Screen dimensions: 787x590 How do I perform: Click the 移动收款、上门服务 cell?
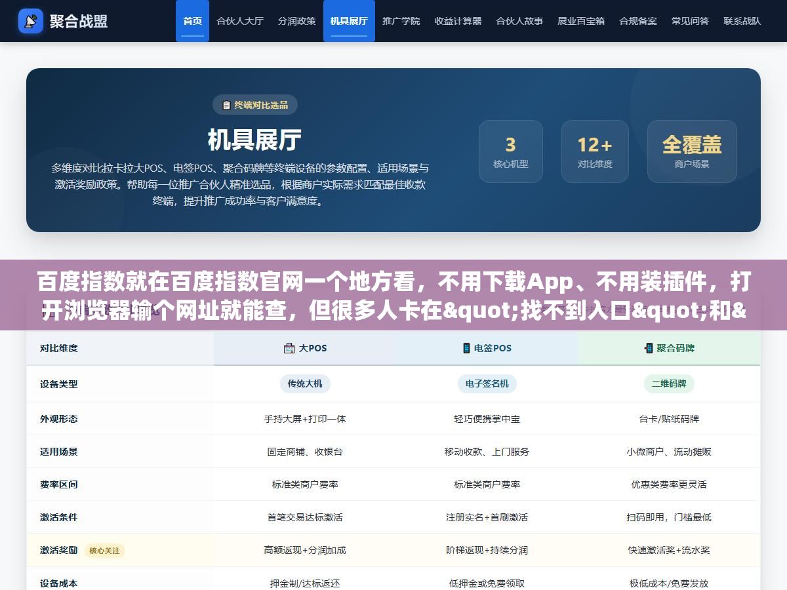pyautogui.click(x=487, y=452)
